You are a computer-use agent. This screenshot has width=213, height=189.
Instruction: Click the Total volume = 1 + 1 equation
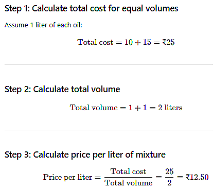pyautogui.click(x=126, y=108)
